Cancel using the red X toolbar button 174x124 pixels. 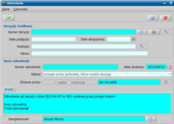[x=165, y=18]
